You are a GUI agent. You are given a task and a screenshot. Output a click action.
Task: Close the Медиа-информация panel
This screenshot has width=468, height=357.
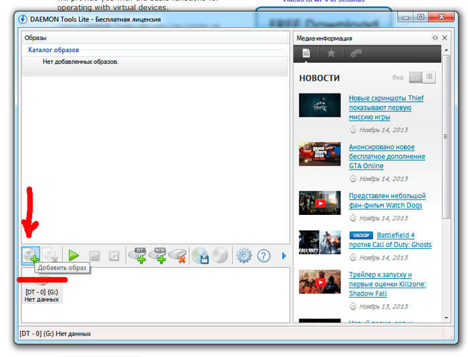tap(445, 38)
